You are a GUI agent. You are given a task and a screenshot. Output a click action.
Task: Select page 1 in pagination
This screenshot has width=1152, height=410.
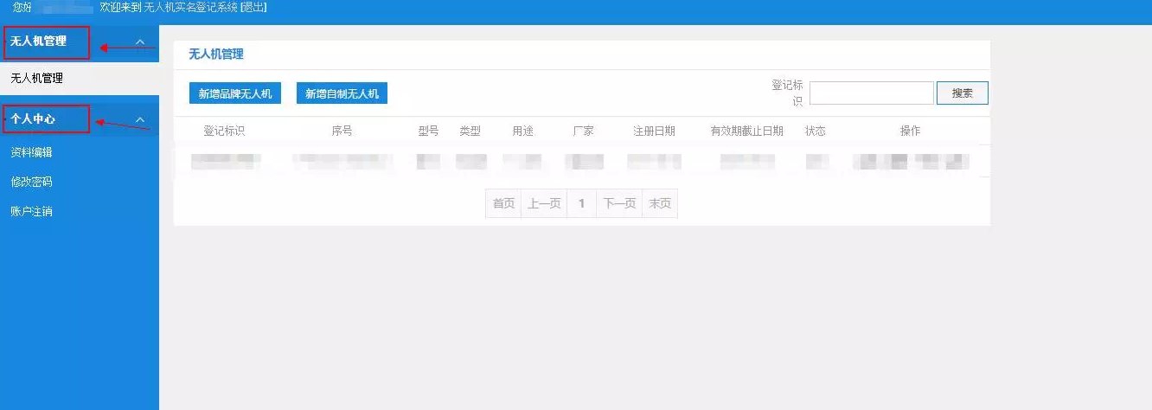pos(581,203)
